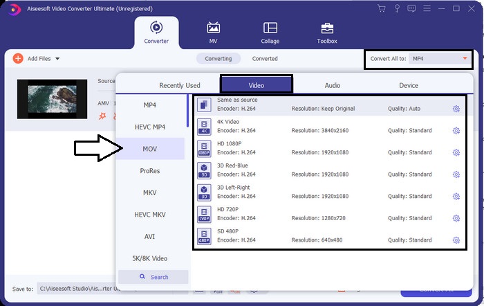484x306 pixels.
Task: Open settings gear for 4K Video
Action: point(456,131)
